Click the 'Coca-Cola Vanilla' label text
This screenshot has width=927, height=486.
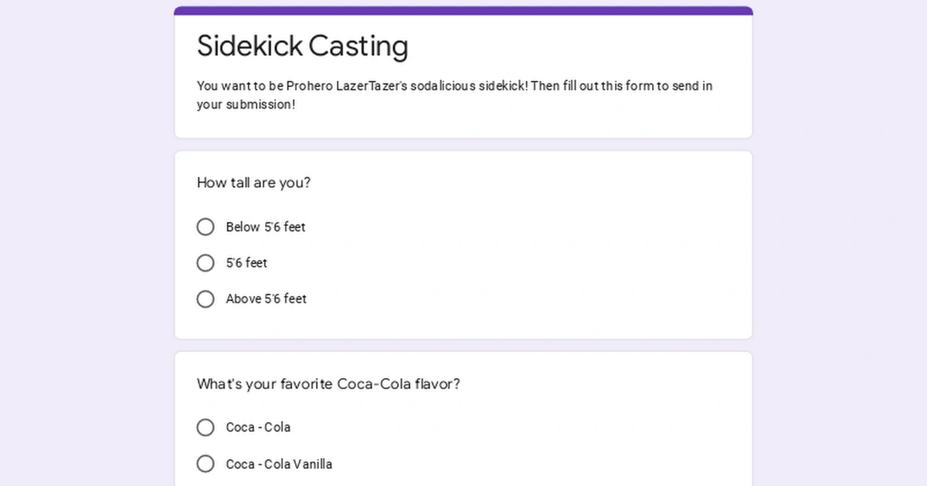278,464
